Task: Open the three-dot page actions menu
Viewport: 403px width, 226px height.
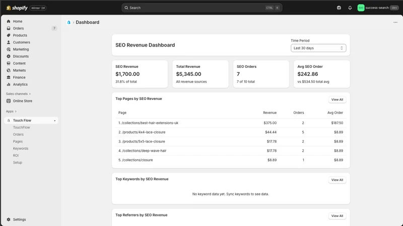Action: click(x=395, y=22)
